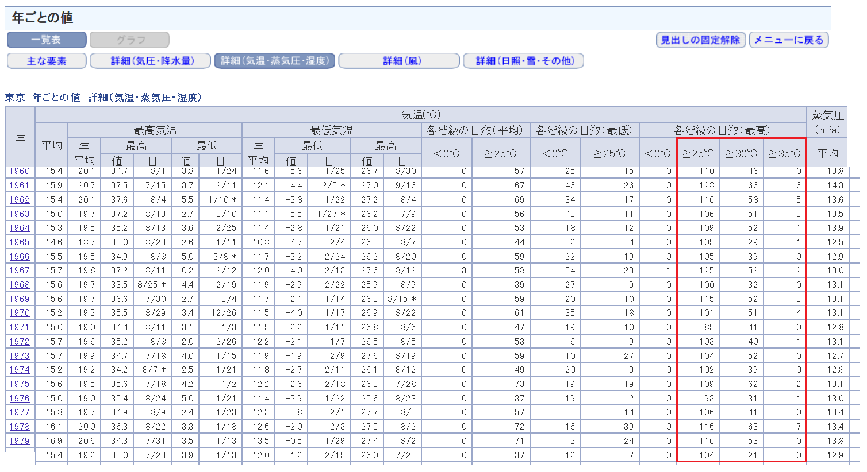Click the 73 value in 1975 row
This screenshot has width=867, height=472.
click(519, 384)
